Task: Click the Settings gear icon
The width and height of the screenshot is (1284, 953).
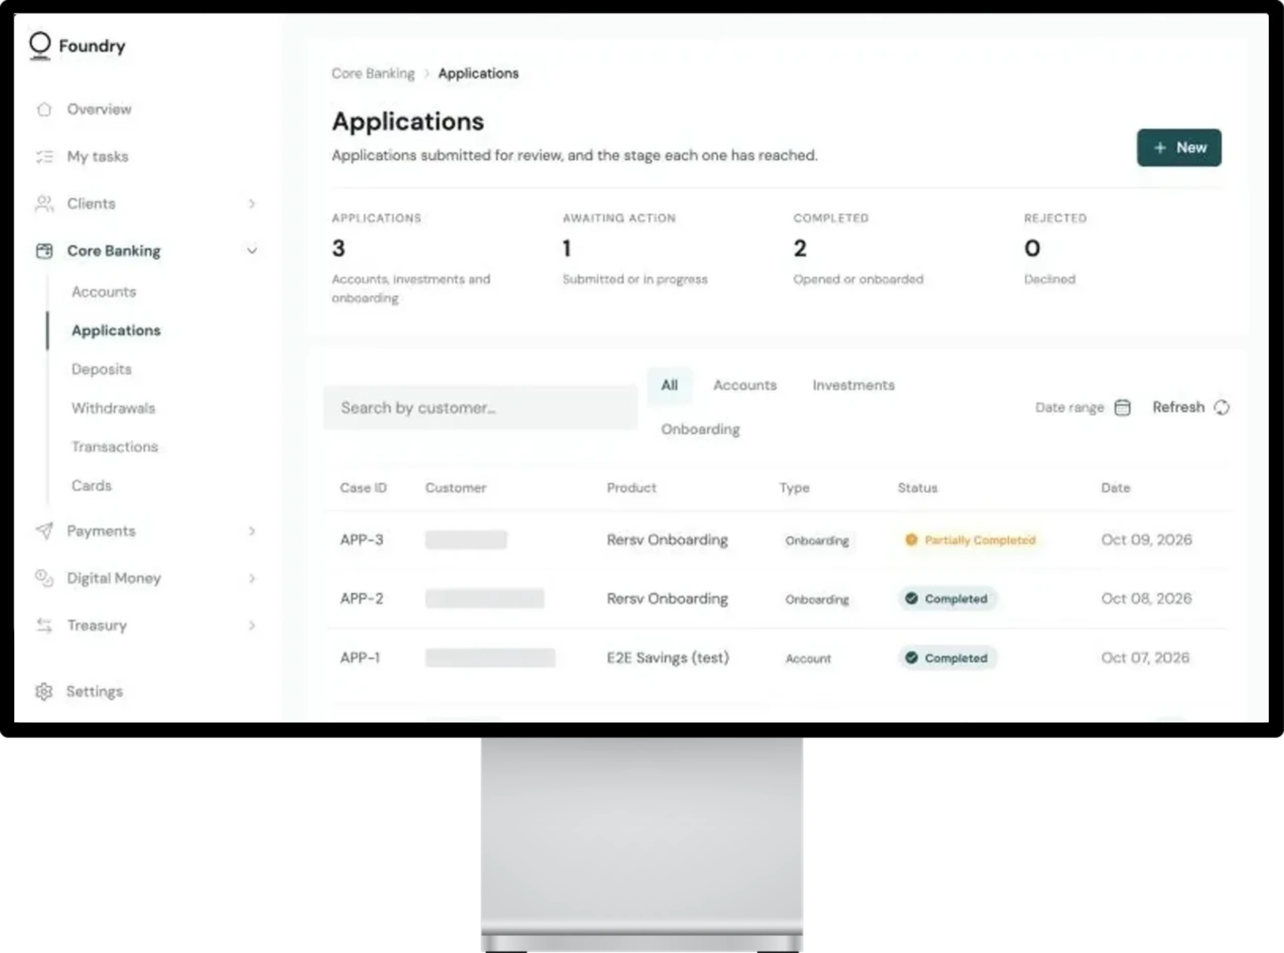Action: (x=44, y=691)
